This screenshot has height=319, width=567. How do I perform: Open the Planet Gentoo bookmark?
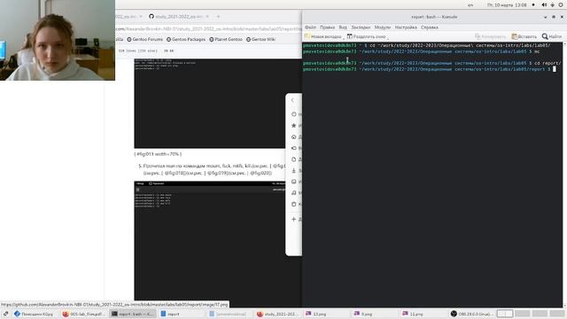pyautogui.click(x=226, y=39)
